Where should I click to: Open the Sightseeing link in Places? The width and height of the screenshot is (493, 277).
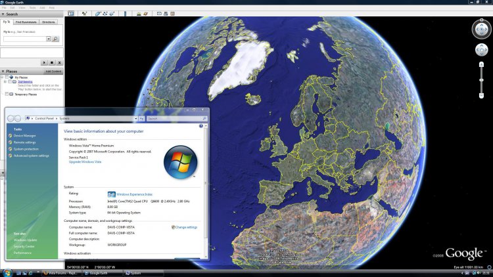click(x=25, y=81)
